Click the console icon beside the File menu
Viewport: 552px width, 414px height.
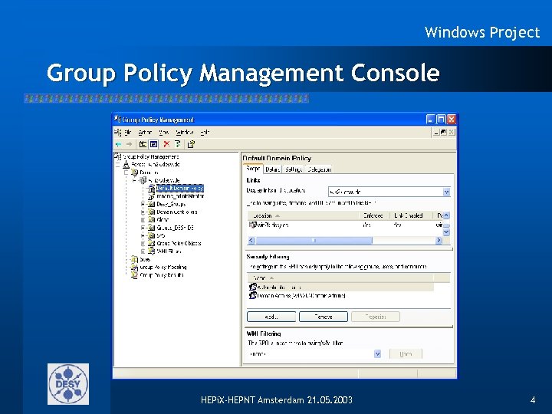point(117,133)
